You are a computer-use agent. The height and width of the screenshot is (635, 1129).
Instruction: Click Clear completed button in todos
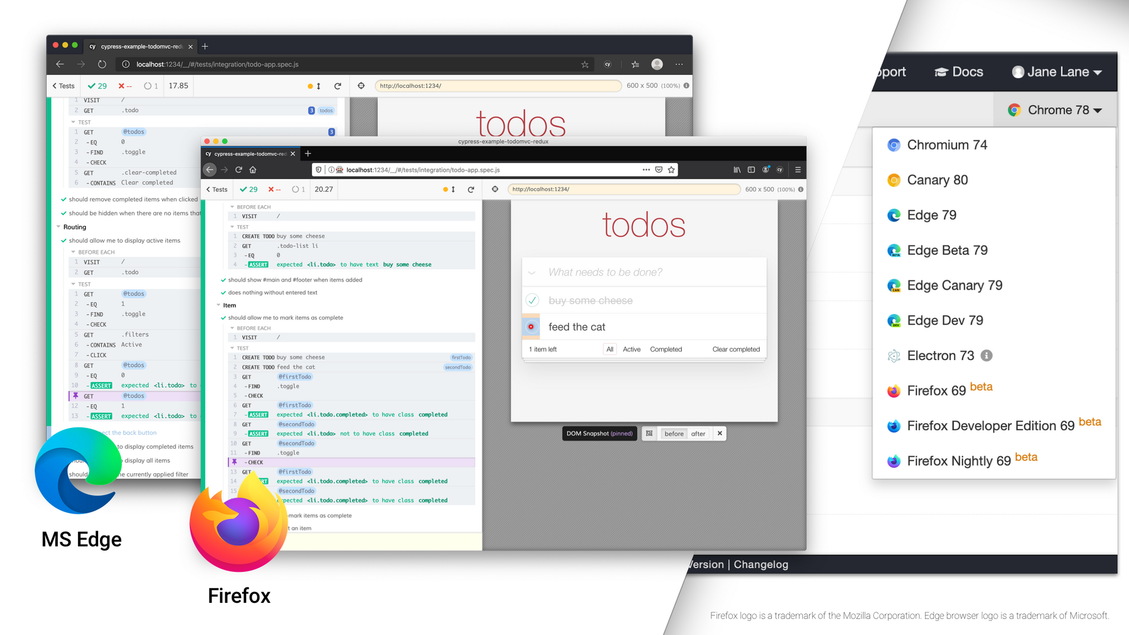tap(735, 349)
